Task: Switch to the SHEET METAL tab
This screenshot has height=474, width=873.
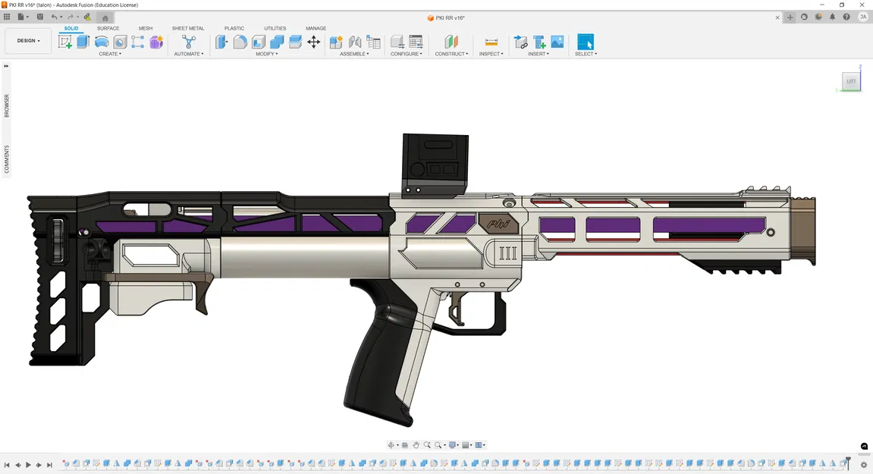Action: [x=188, y=28]
